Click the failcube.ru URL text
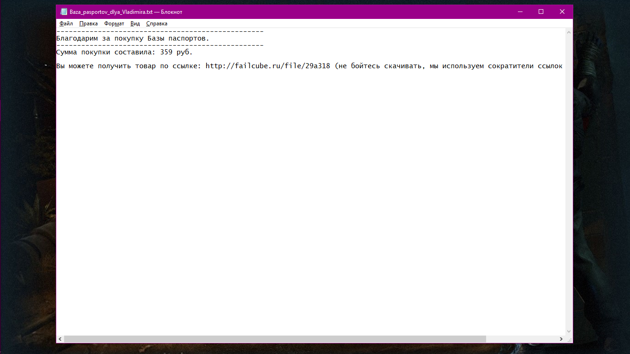Image resolution: width=630 pixels, height=354 pixels. [x=268, y=66]
